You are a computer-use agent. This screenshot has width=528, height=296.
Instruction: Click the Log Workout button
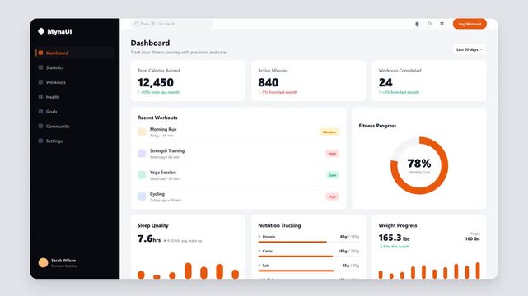tap(470, 24)
